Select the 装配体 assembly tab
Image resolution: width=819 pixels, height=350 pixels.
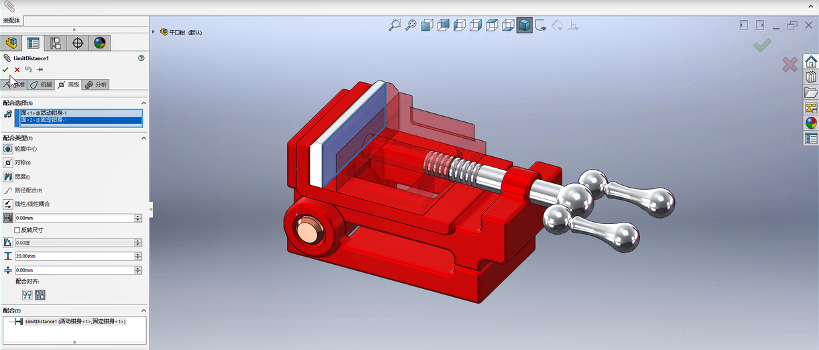13,21
